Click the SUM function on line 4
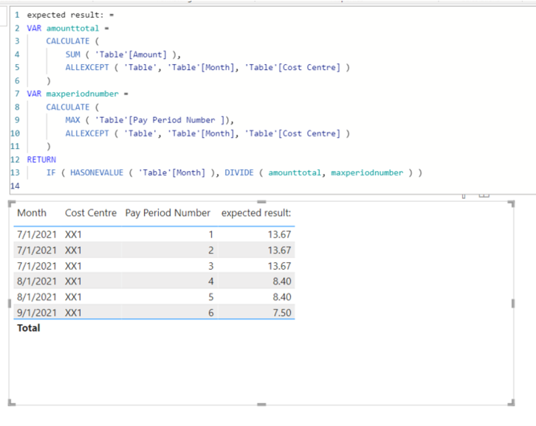The width and height of the screenshot is (536, 426). tap(73, 55)
